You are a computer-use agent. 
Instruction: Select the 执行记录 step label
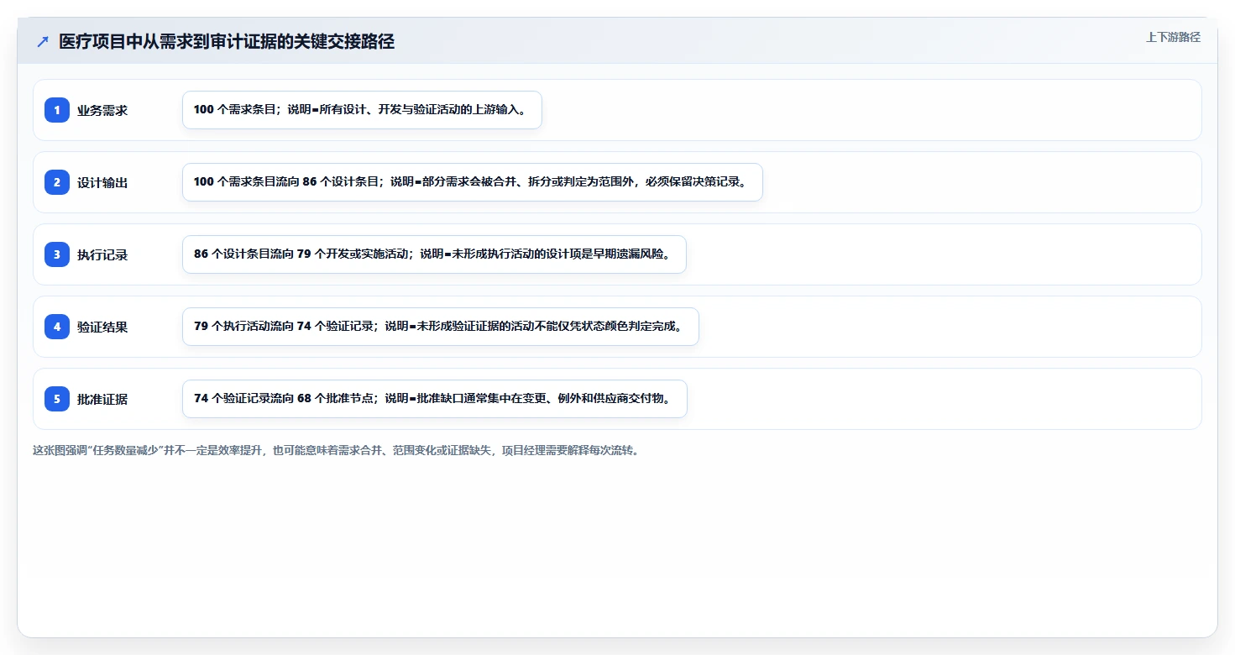(102, 254)
